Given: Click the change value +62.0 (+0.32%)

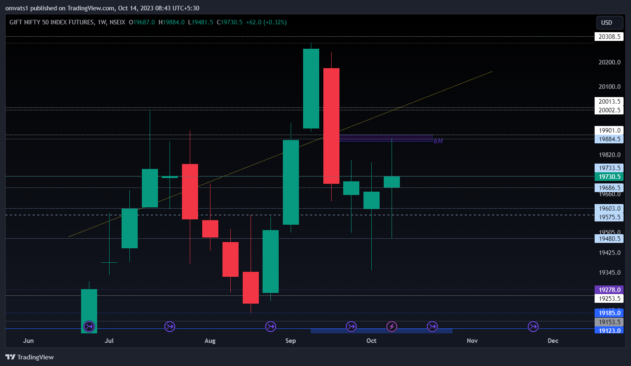Looking at the screenshot, I should (x=266, y=22).
